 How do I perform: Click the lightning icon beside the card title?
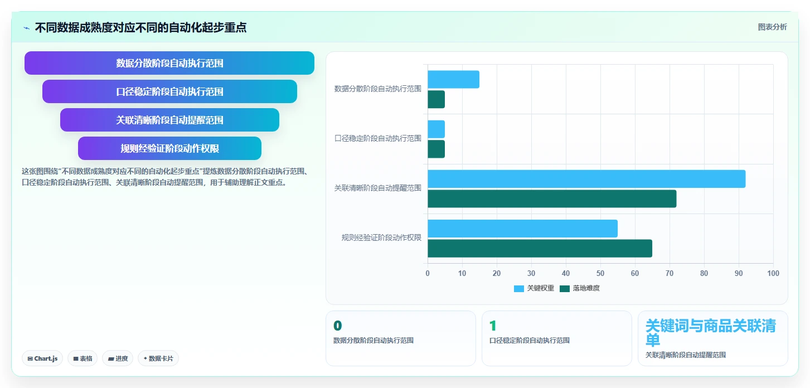pyautogui.click(x=27, y=27)
